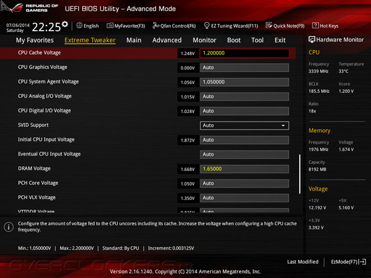Click the globe language icon
The image size is (371, 278).
[x=79, y=25]
